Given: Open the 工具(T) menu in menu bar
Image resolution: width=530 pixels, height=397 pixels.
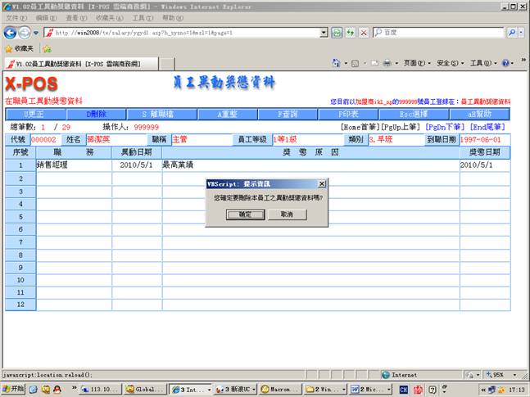Looking at the screenshot, I should [143, 17].
